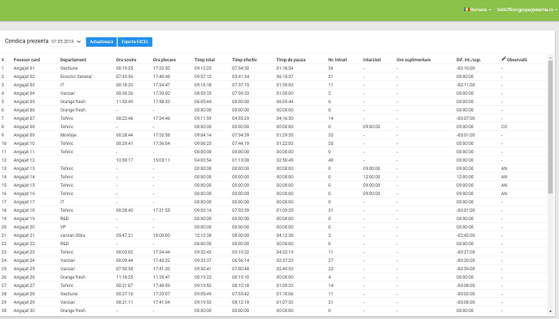Click Montaje department for Angajat 09

coord(68,135)
